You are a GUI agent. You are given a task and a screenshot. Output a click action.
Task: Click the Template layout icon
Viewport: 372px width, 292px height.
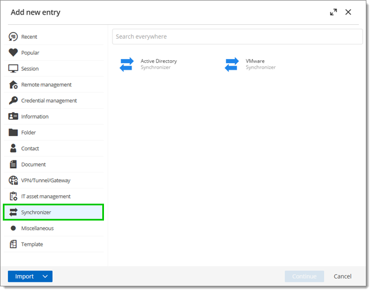[13, 244]
